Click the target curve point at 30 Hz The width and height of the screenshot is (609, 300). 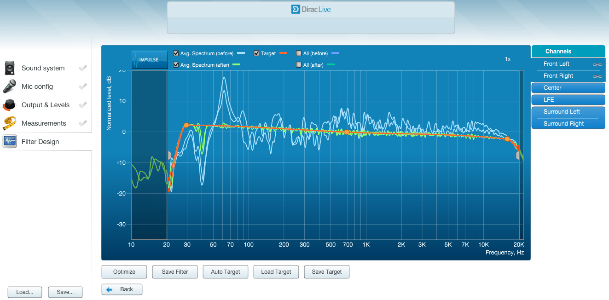click(186, 125)
